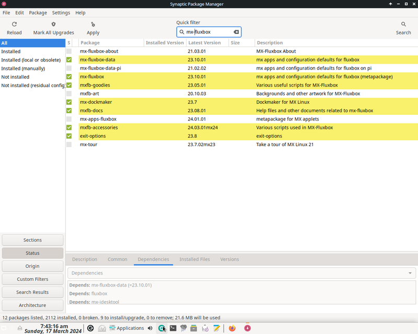Toggle the mx-fluxbox-data package checkbox
Viewport: 418px width, 334px height.
(69, 59)
